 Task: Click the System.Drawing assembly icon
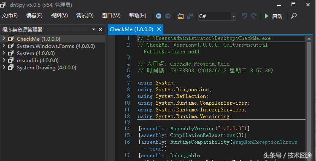(11, 67)
